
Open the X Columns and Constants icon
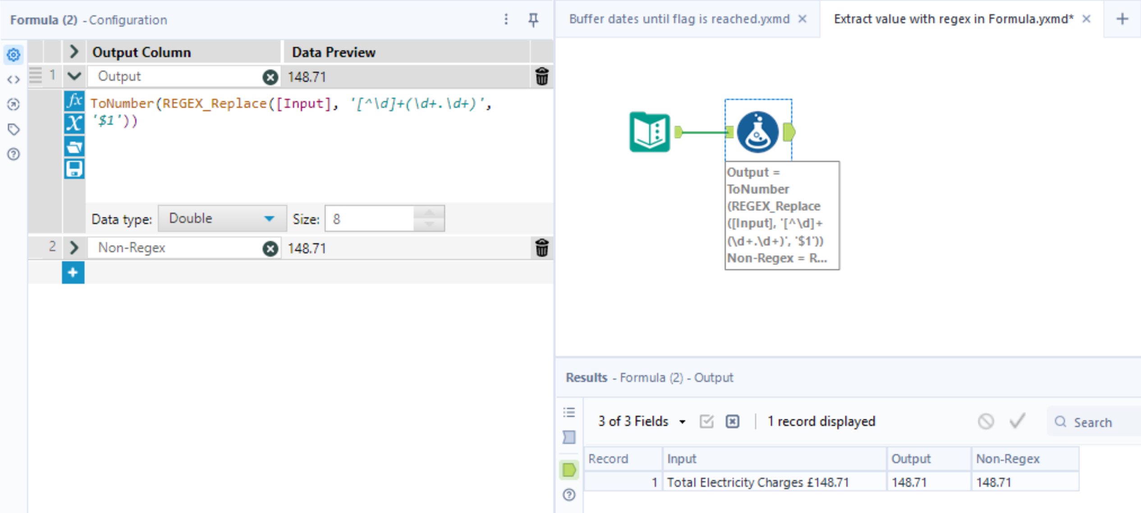[x=74, y=123]
